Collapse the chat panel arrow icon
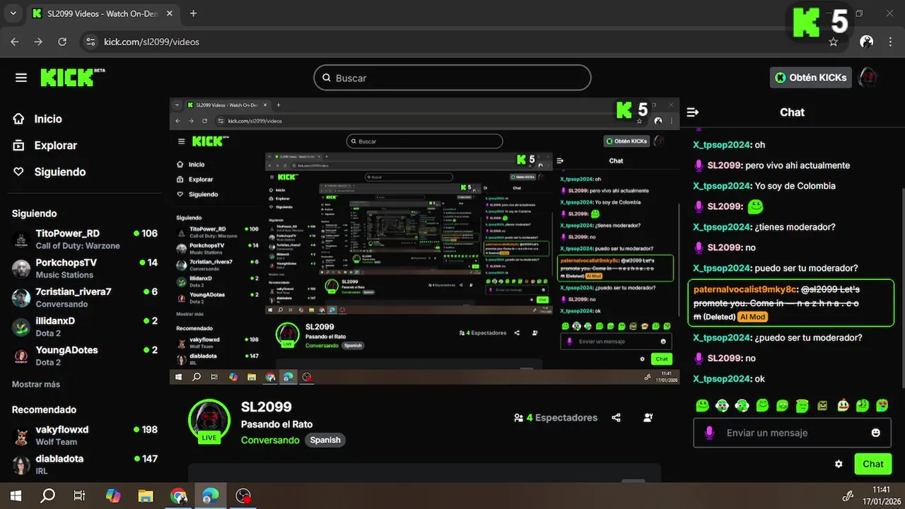The height and width of the screenshot is (509, 905). 693,112
